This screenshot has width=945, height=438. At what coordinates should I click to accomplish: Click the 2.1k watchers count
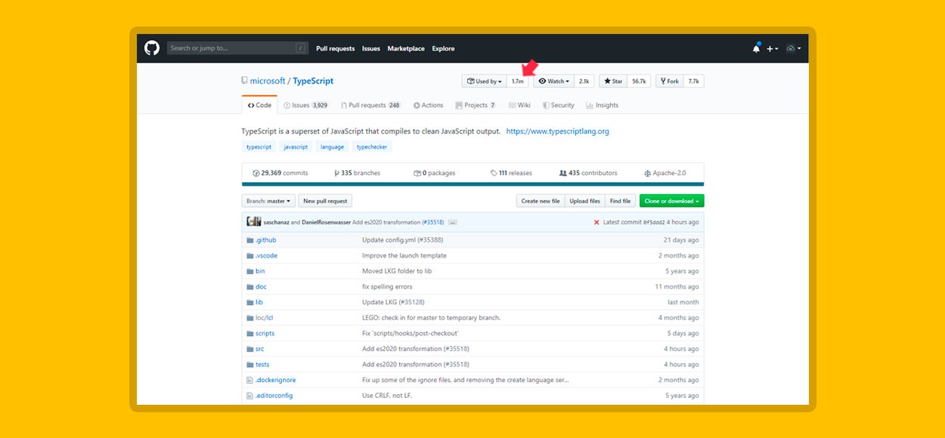pos(584,81)
